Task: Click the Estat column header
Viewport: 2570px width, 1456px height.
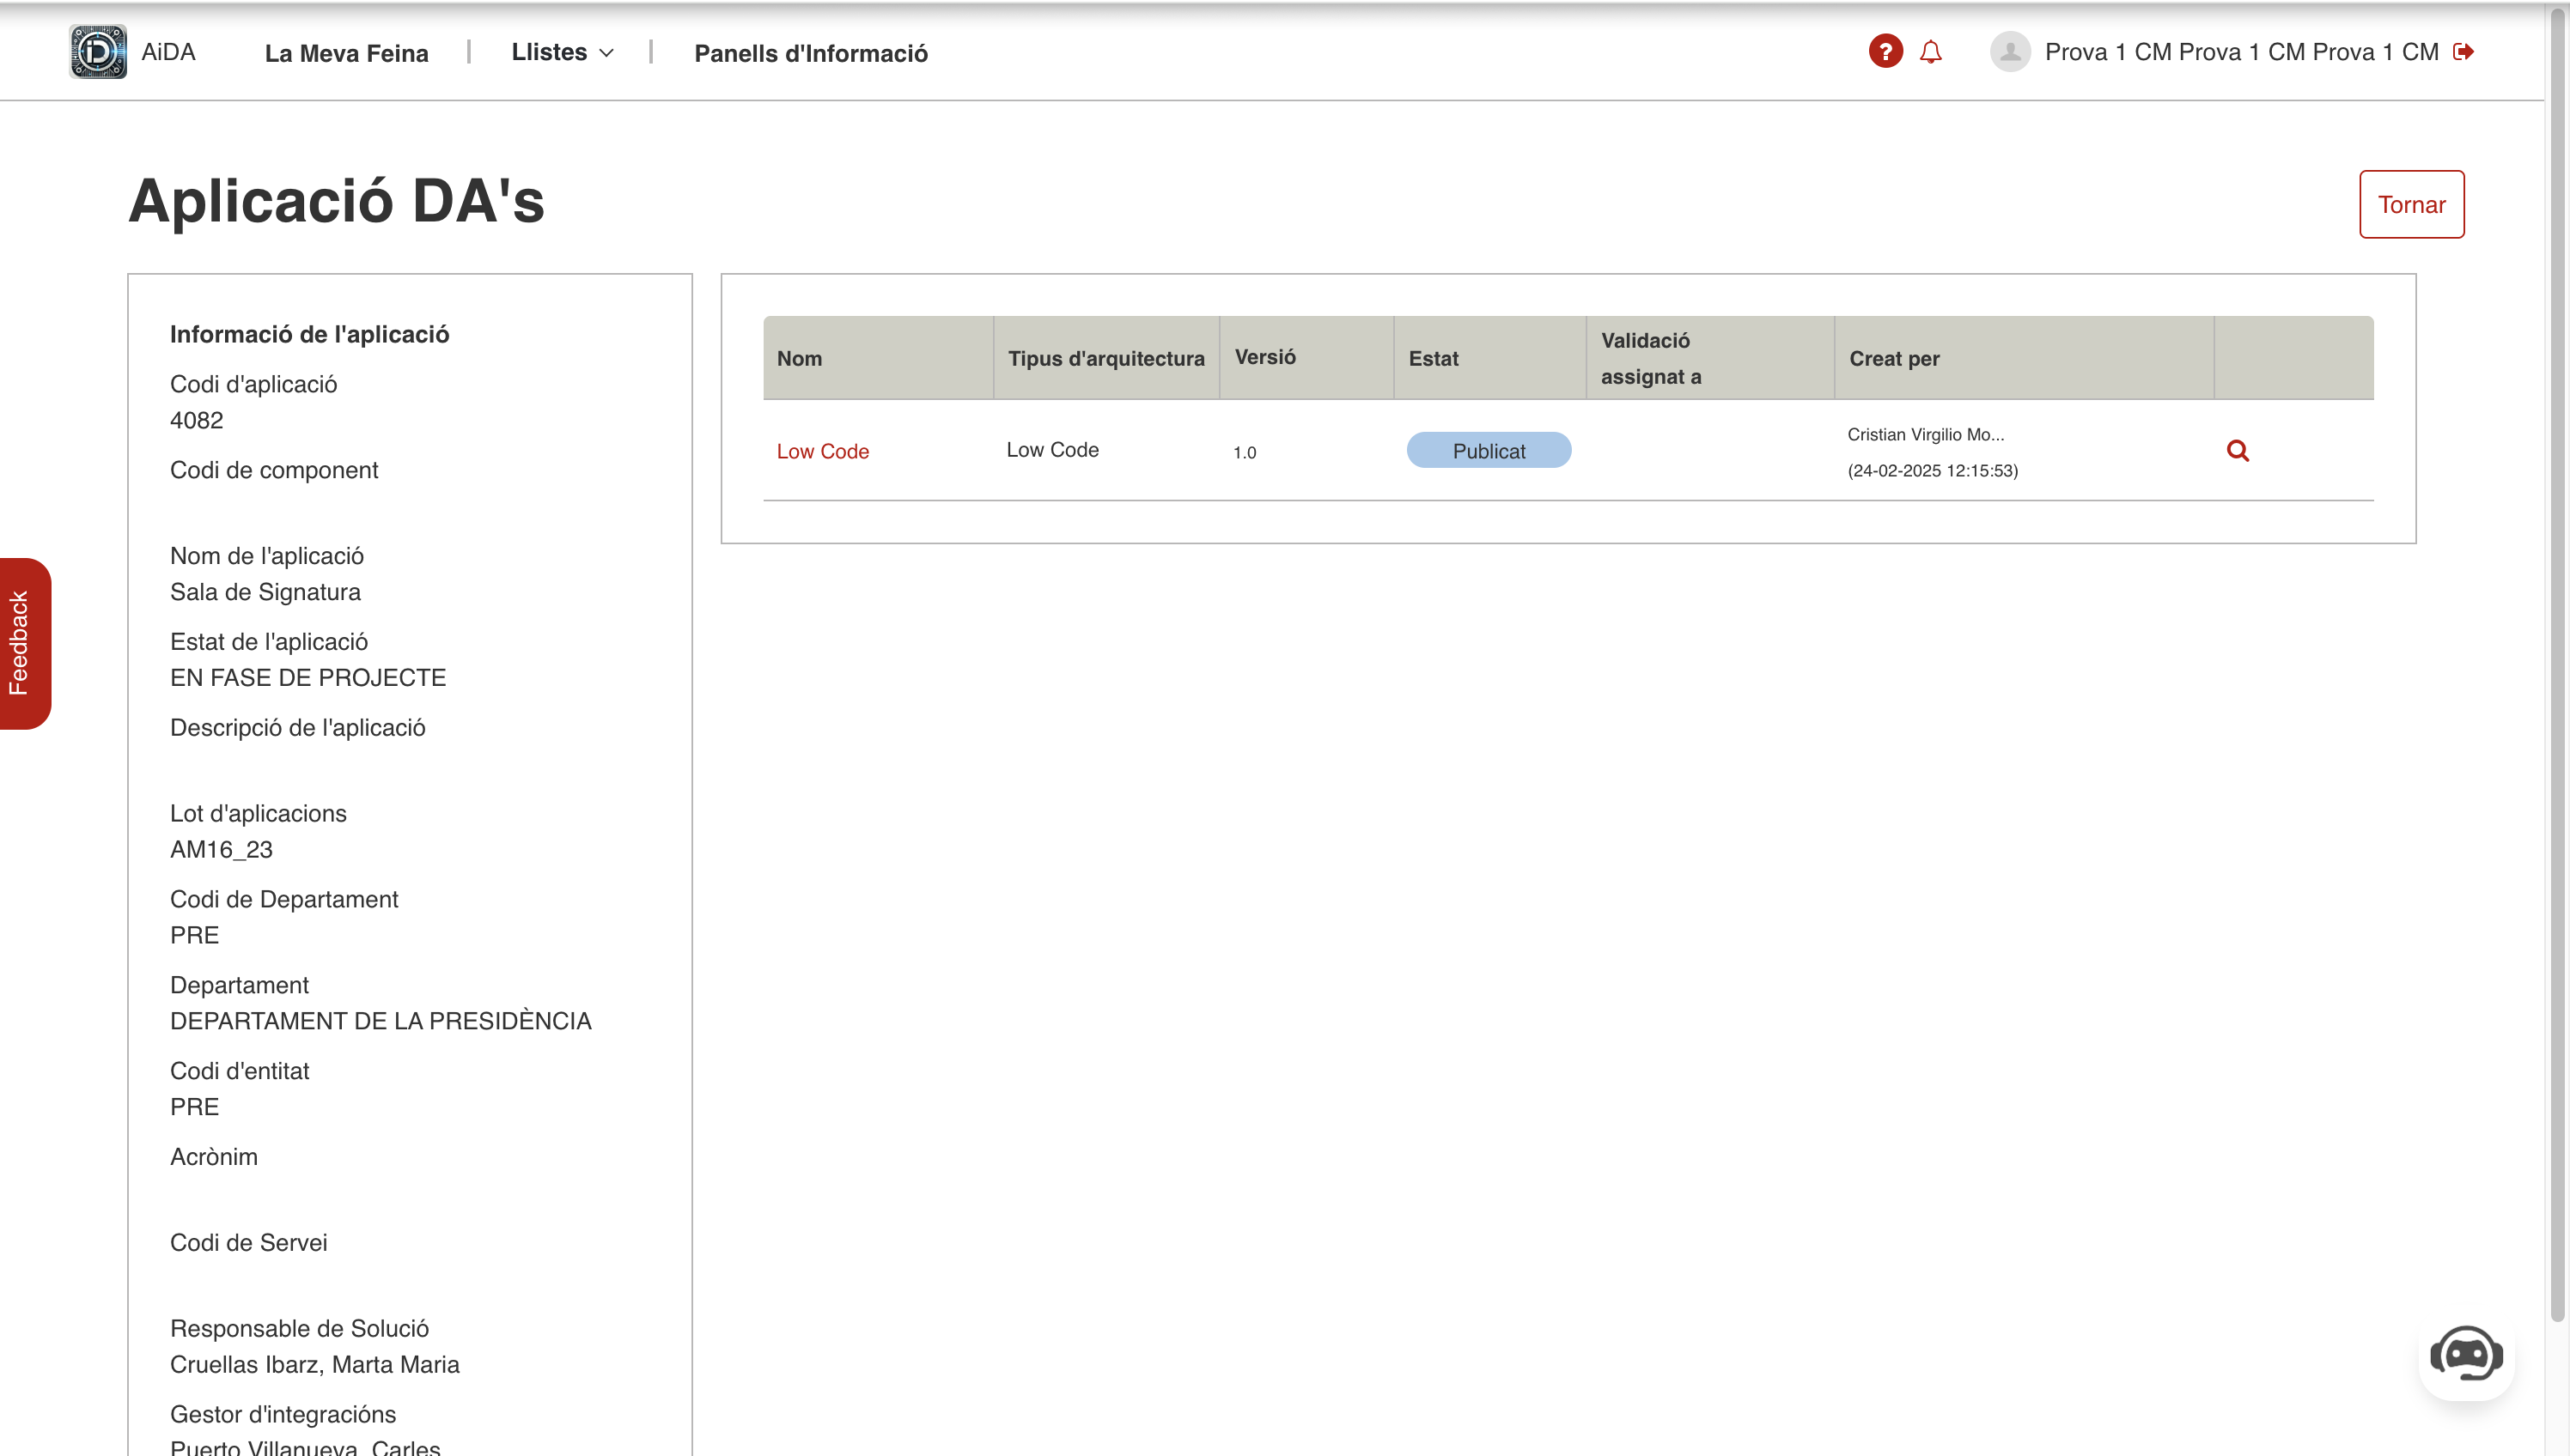Action: 1433,358
